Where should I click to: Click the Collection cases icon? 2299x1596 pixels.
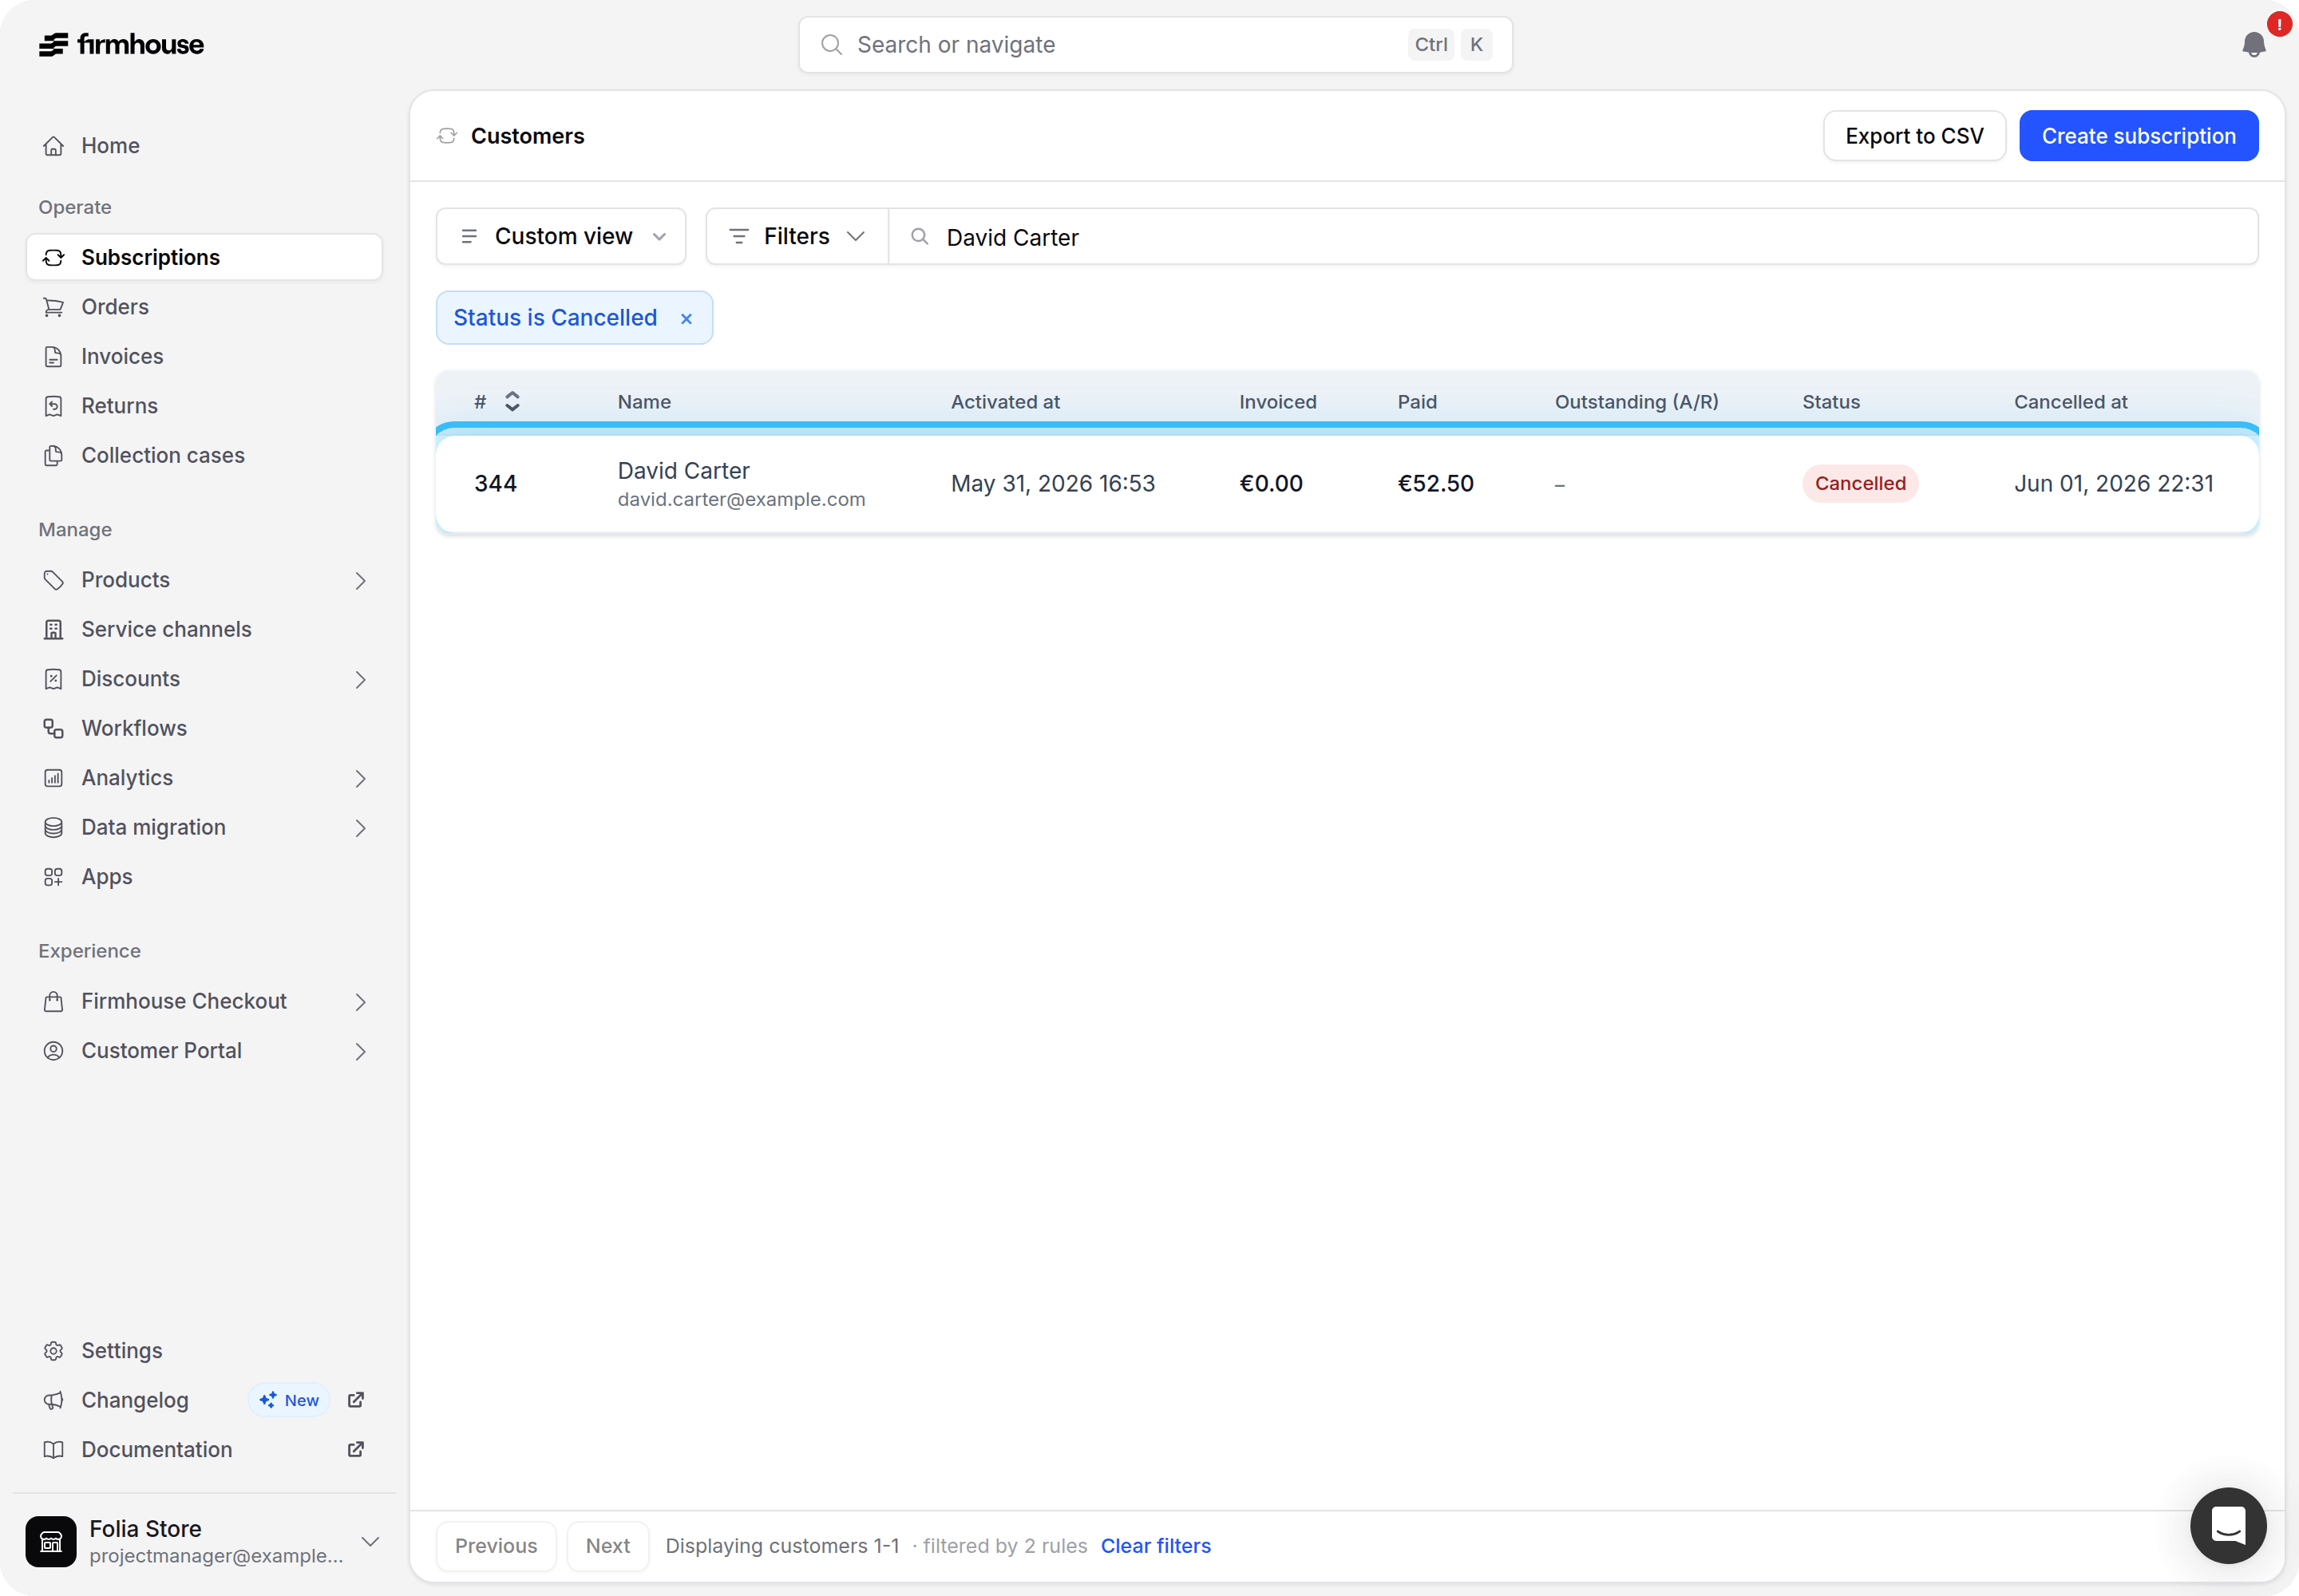pyautogui.click(x=54, y=456)
